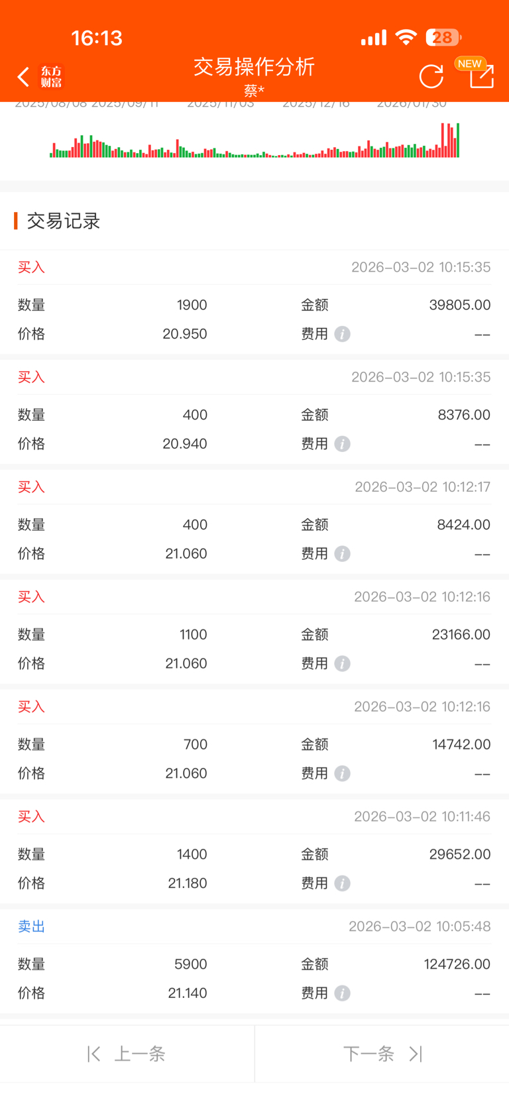Tap the 交易记录 section heading

(x=64, y=221)
